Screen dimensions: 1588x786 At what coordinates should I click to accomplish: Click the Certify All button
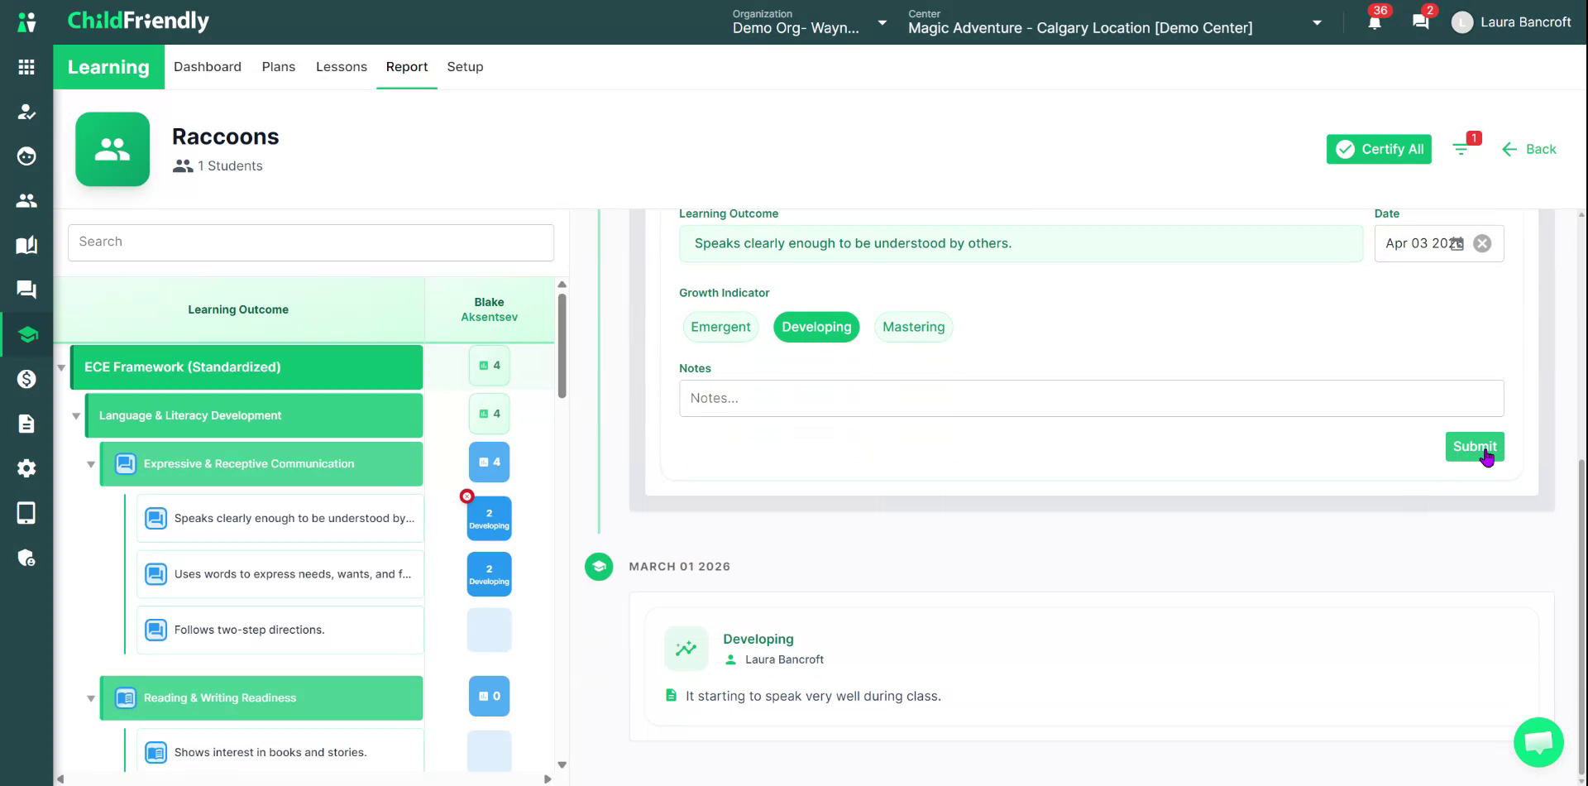coord(1379,149)
